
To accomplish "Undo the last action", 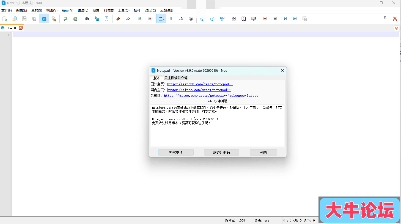I will [x=65, y=19].
